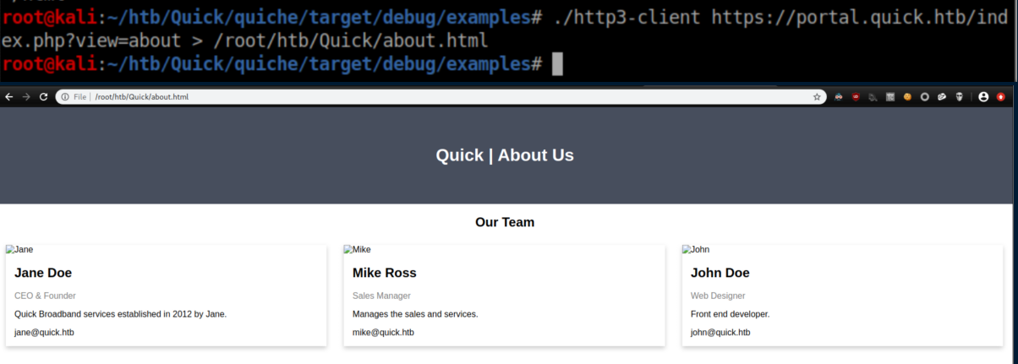
Task: Click the terminal cursor at the prompt
Action: pyautogui.click(x=556, y=64)
